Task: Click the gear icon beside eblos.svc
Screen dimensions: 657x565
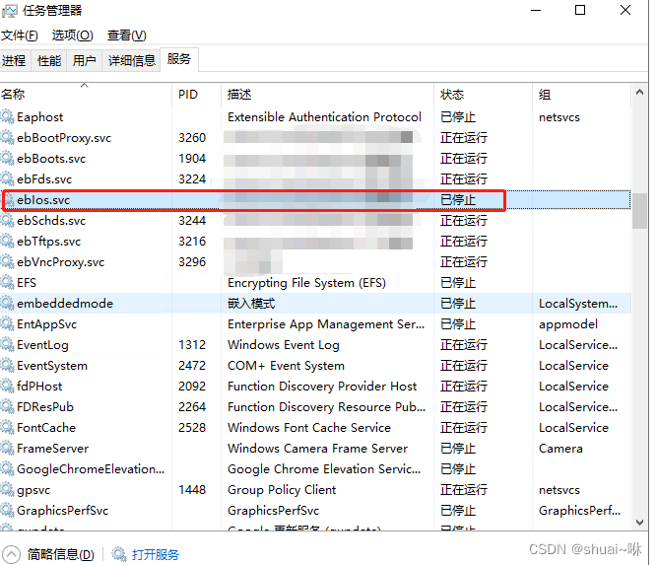Action: [9, 200]
